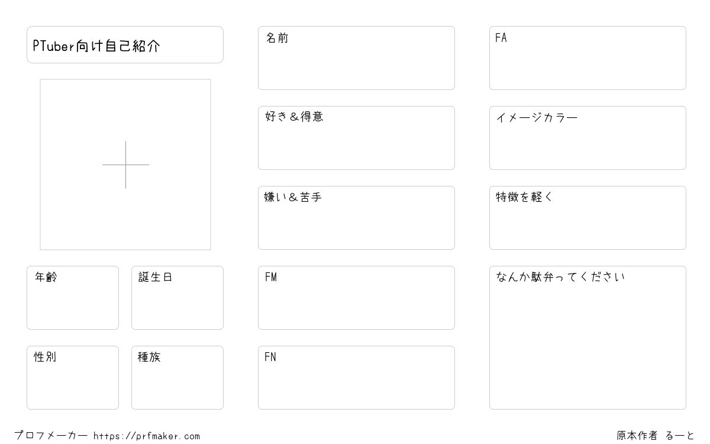Select the 嫌い＆苦手 field

point(356,218)
